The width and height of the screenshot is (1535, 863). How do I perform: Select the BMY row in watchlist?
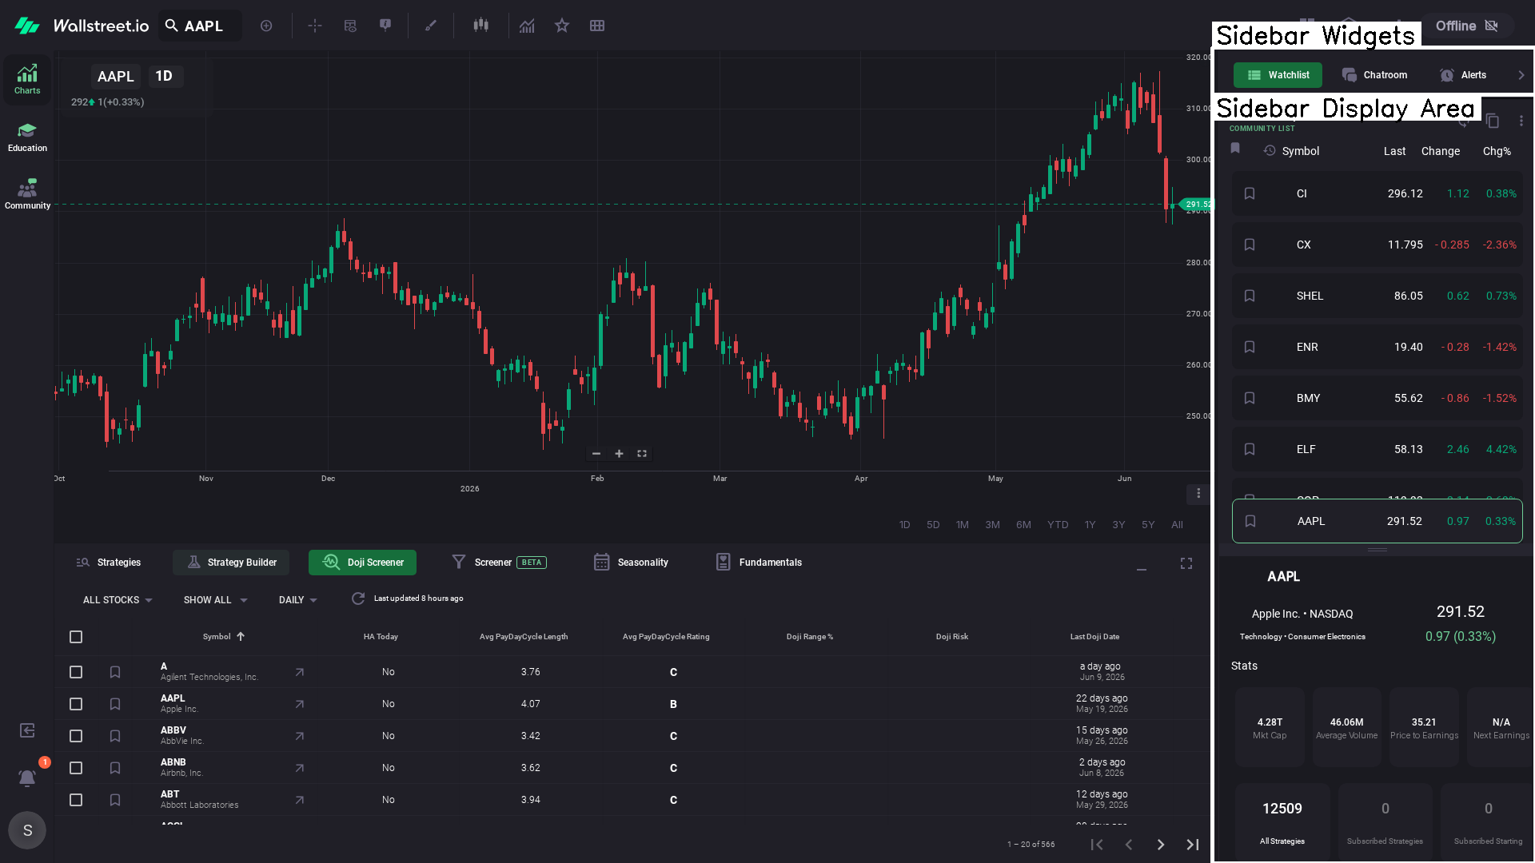1378,398
